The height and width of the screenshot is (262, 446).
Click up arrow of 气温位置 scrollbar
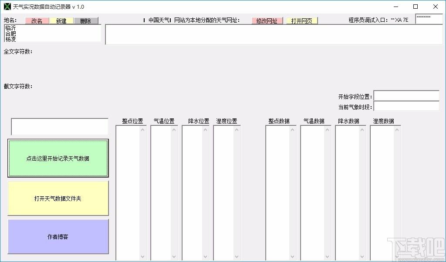174,130
